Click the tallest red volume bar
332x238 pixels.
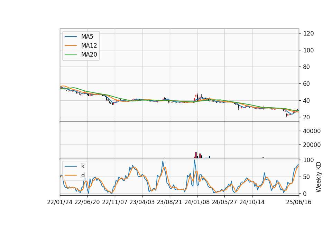(x=196, y=155)
